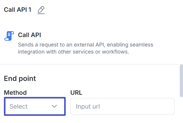Click the 'Sends a request to an external API' line
Image resolution: width=183 pixels, height=123 pixels.
85,45
